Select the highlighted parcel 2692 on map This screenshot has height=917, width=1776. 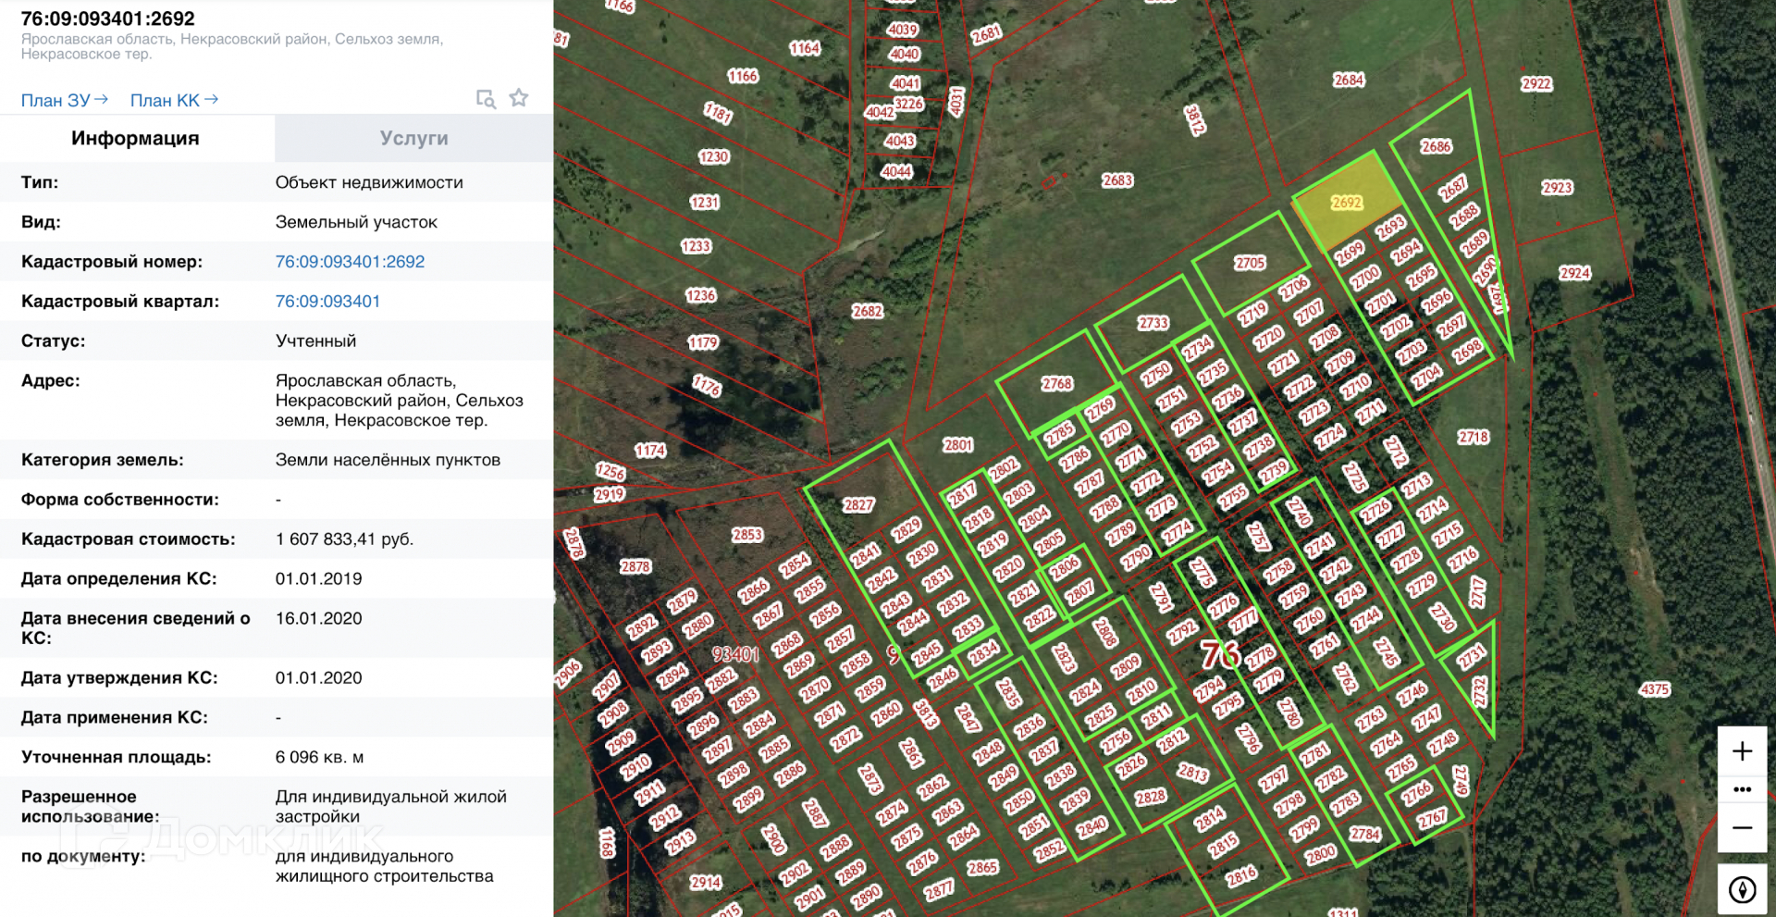point(1347,203)
